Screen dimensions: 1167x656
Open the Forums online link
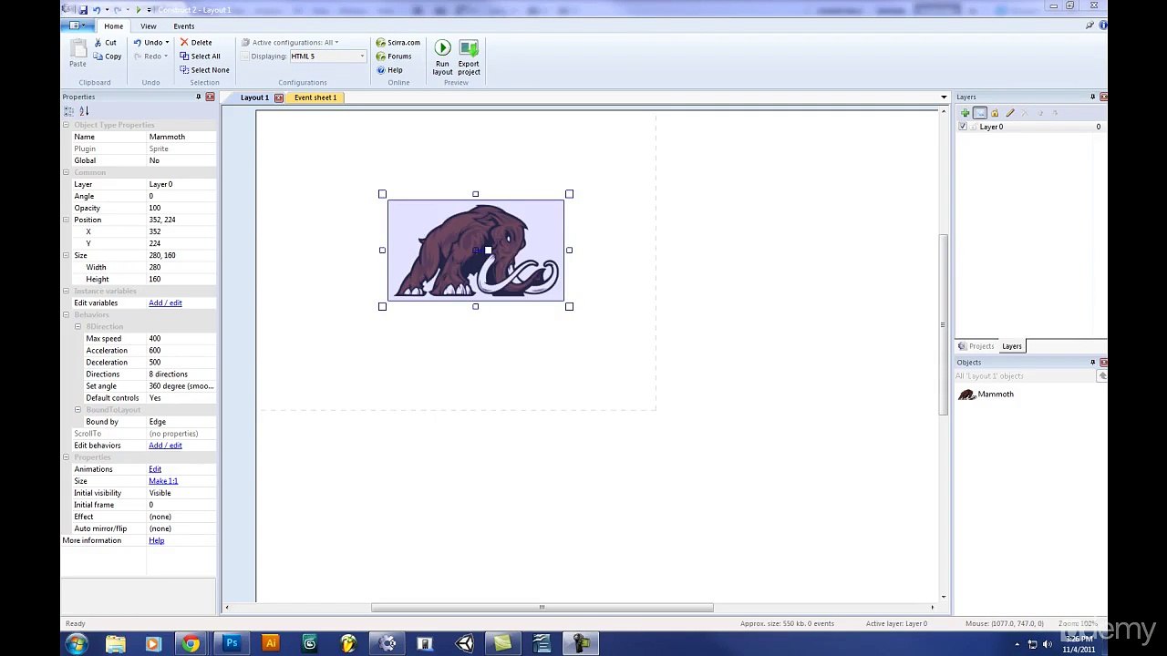pos(393,56)
